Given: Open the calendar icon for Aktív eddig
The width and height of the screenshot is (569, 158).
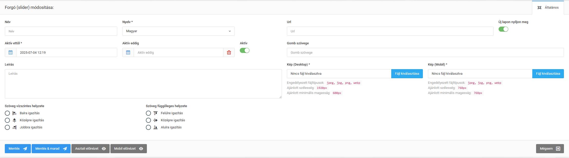Looking at the screenshot, I should (x=128, y=52).
